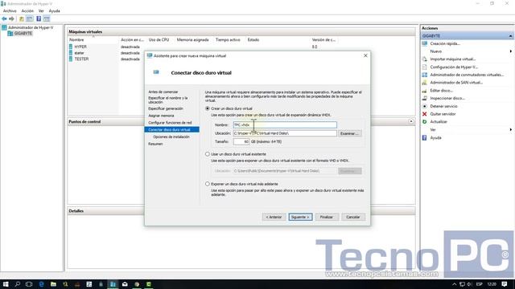The image size is (515, 289).
Task: Close the new virtual machine wizard
Action: [365, 55]
